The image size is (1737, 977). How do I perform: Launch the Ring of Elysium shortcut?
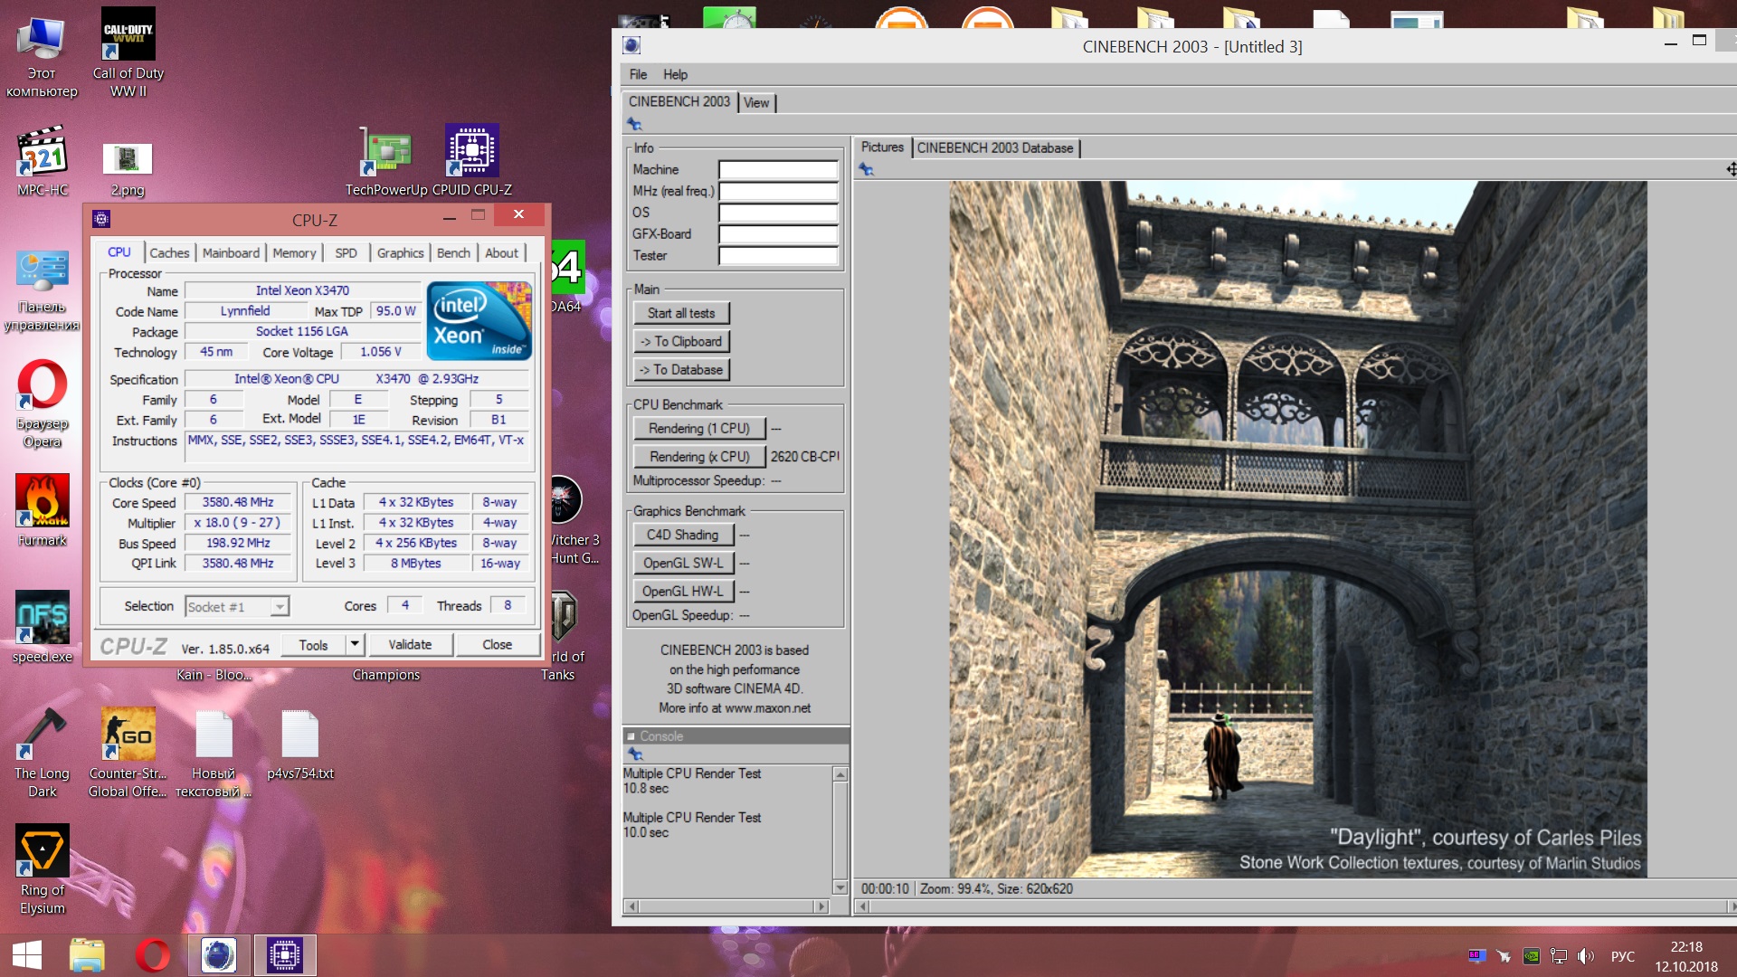click(x=42, y=869)
